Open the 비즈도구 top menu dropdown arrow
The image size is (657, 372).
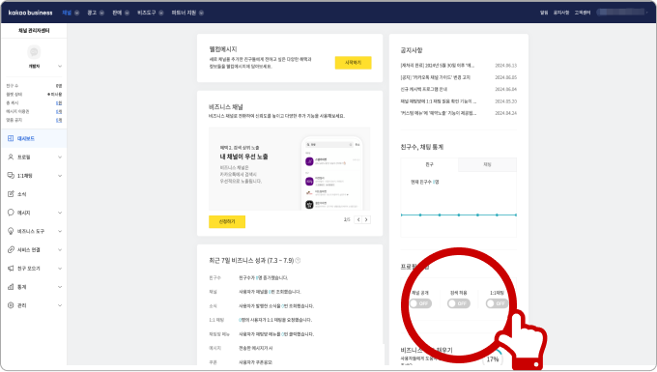click(161, 13)
